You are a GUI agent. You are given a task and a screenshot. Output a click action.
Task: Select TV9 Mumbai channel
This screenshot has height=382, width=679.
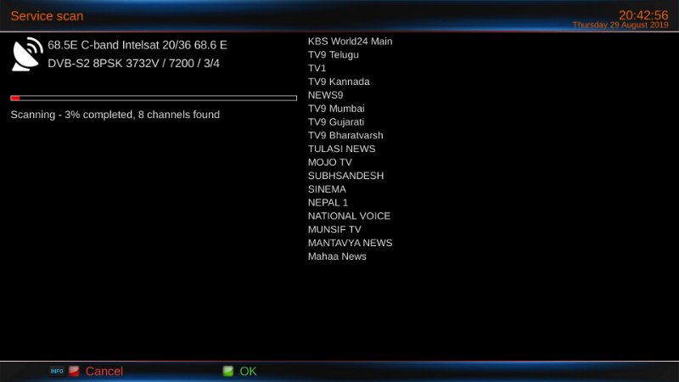336,109
